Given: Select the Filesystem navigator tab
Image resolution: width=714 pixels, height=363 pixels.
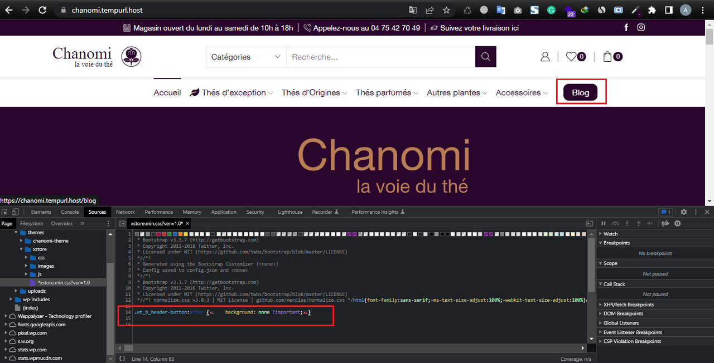Looking at the screenshot, I should click(32, 223).
